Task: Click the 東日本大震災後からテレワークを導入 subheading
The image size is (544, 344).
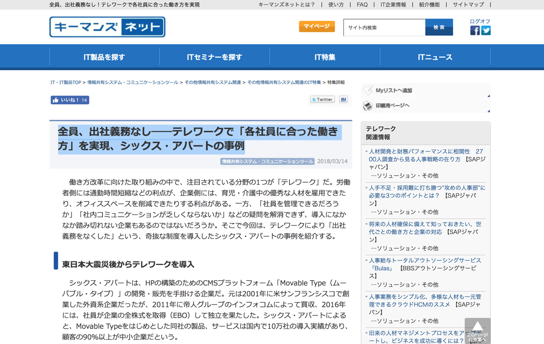Action: (128, 264)
